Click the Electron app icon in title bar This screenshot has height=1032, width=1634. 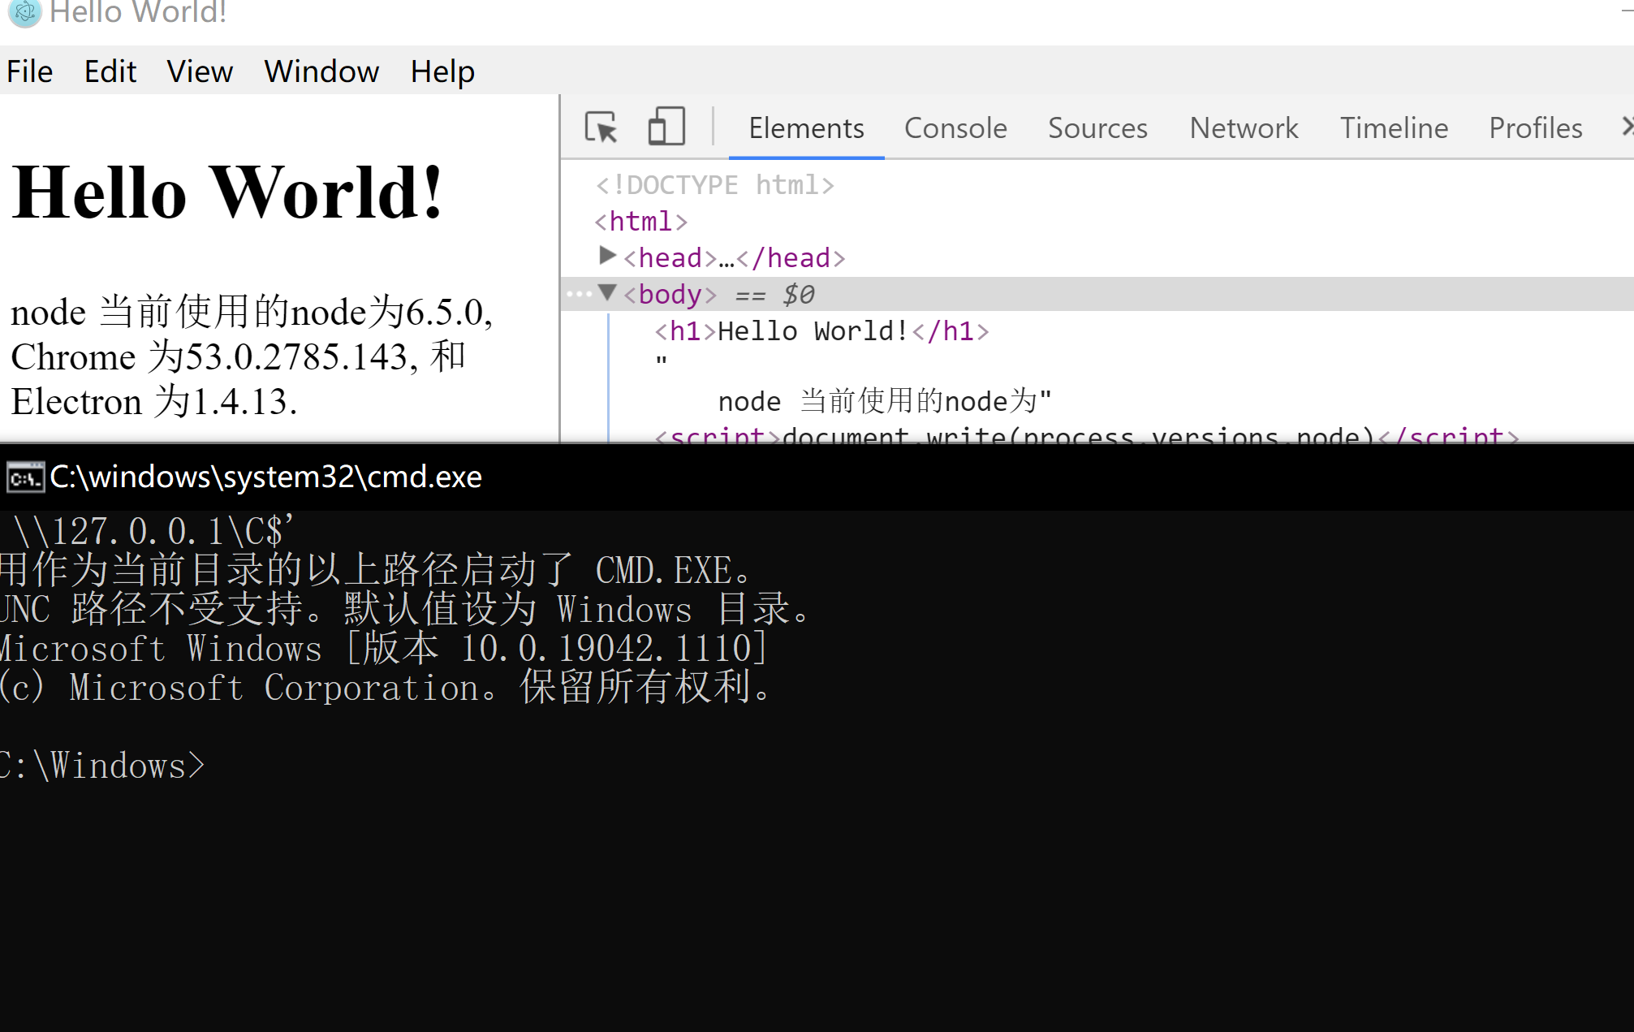pos(24,12)
